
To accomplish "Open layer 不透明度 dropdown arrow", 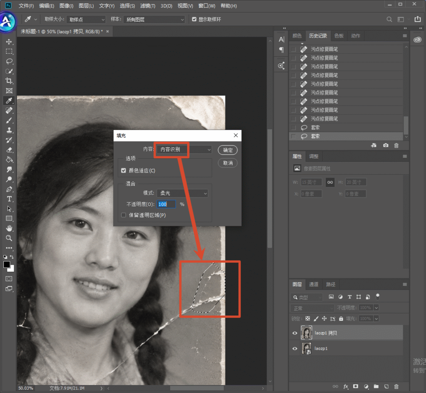I will (x=376, y=308).
